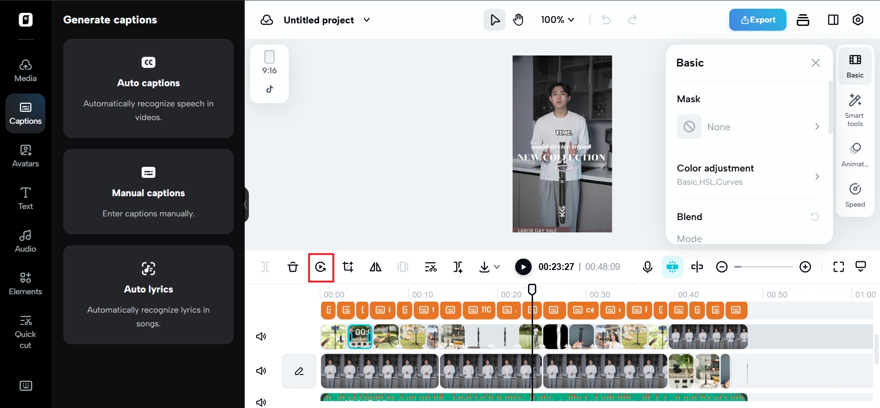The width and height of the screenshot is (880, 408).
Task: Click the microphone record voiceover icon
Action: tap(647, 267)
